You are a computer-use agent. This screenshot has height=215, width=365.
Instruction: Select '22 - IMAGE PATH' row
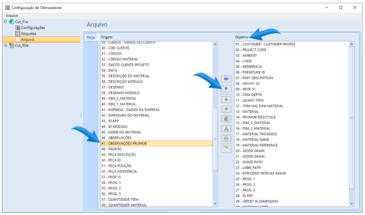point(292,162)
